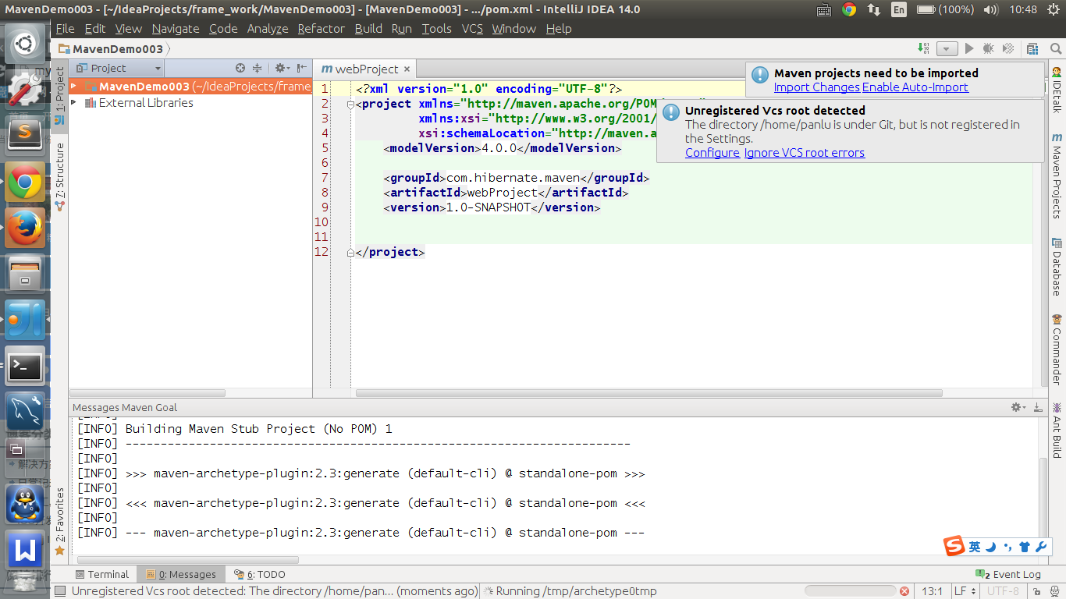The height and width of the screenshot is (599, 1066).
Task: Click the Project panel horizontal scrollbar
Action: [x=148, y=393]
